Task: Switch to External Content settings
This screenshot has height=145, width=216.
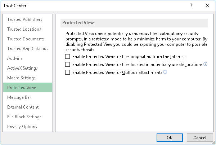Action: pyautogui.click(x=23, y=107)
